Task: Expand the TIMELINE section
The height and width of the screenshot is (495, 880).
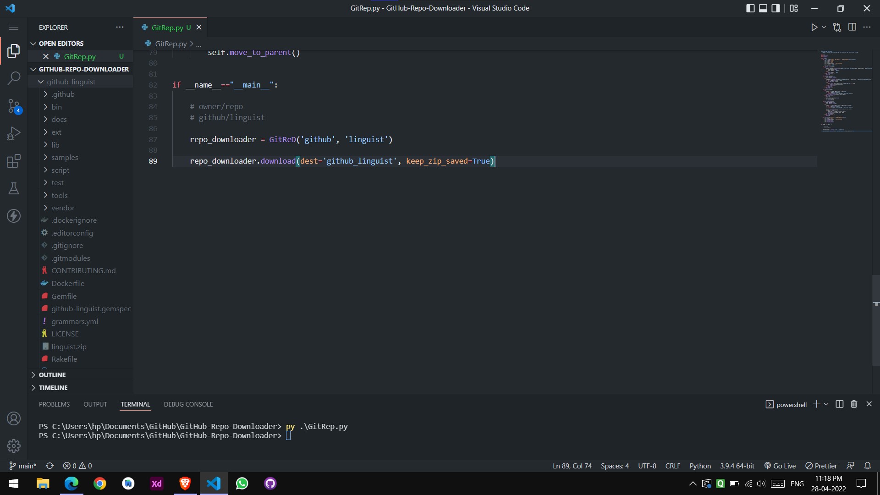Action: (80, 388)
